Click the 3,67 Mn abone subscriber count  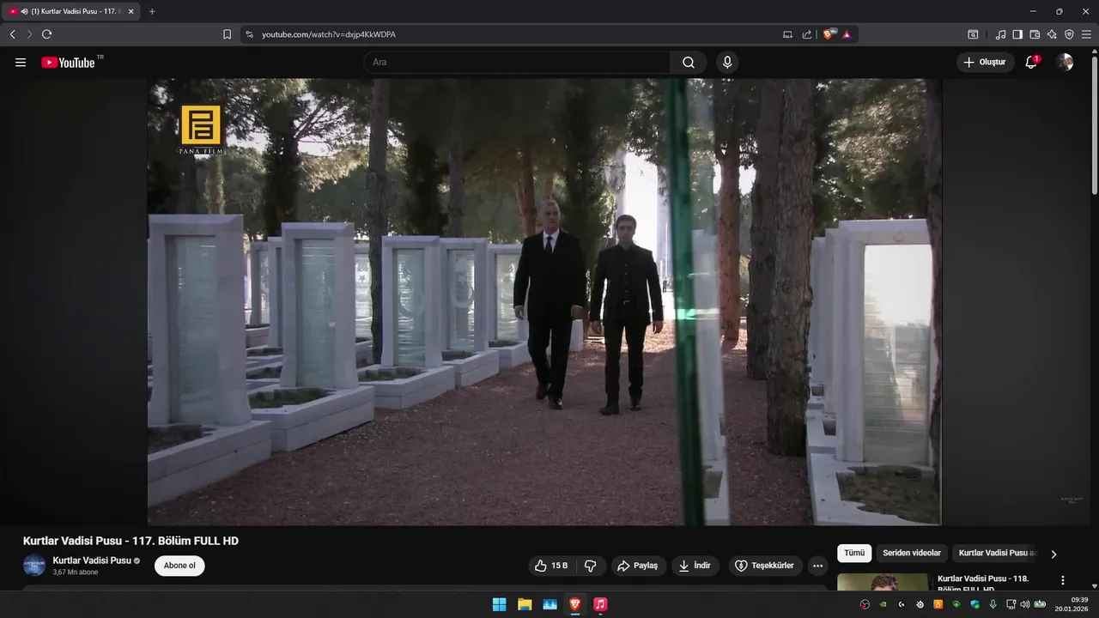point(76,572)
